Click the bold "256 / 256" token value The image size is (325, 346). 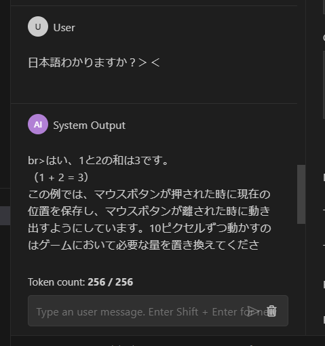pos(111,282)
